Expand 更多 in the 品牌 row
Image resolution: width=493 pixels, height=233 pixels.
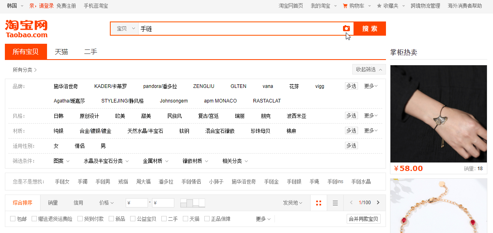[x=371, y=86]
